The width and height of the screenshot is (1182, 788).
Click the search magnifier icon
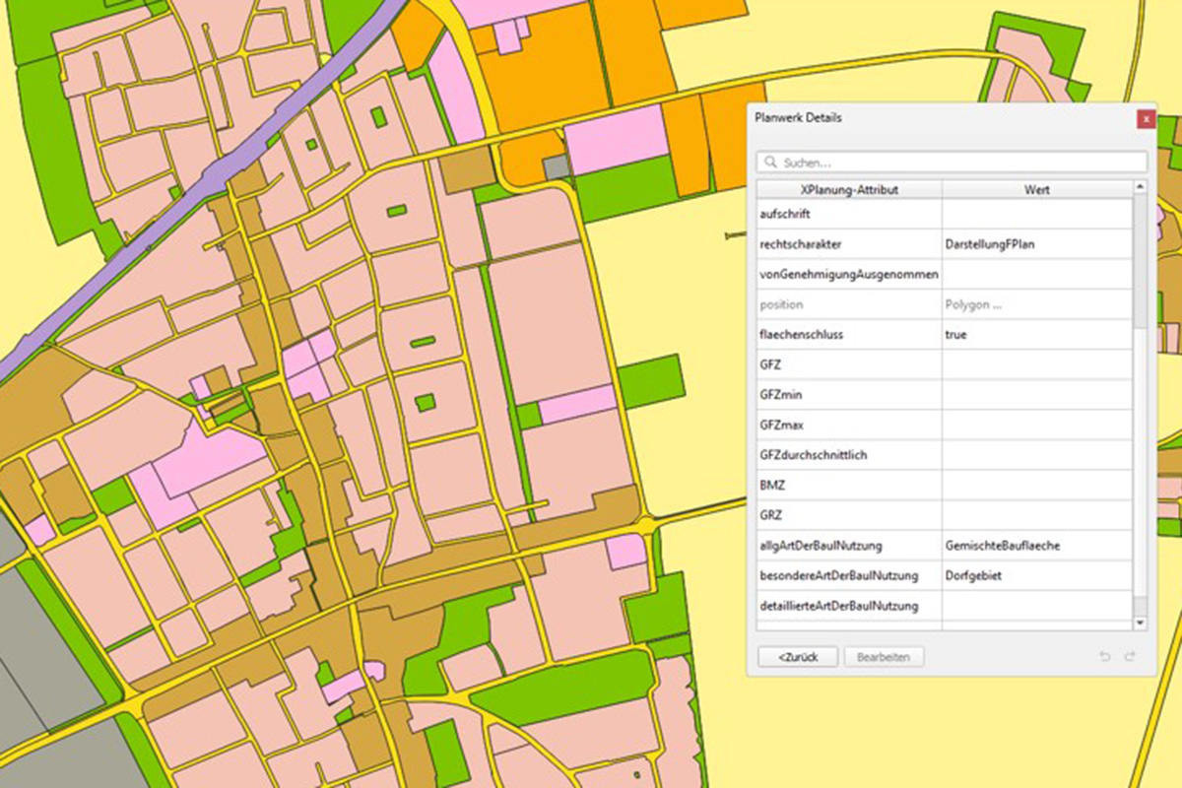coord(770,162)
